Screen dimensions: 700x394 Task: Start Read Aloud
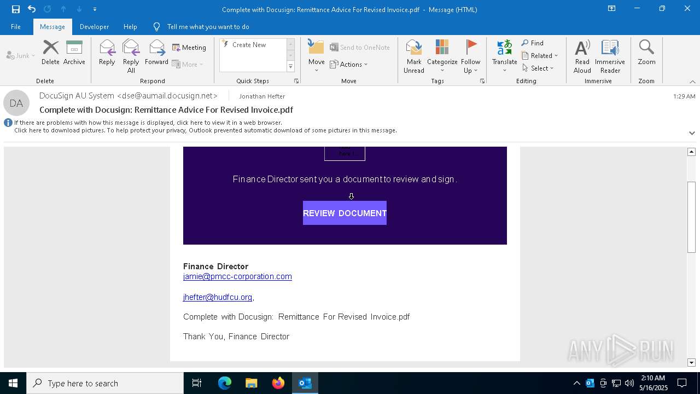[x=582, y=56]
